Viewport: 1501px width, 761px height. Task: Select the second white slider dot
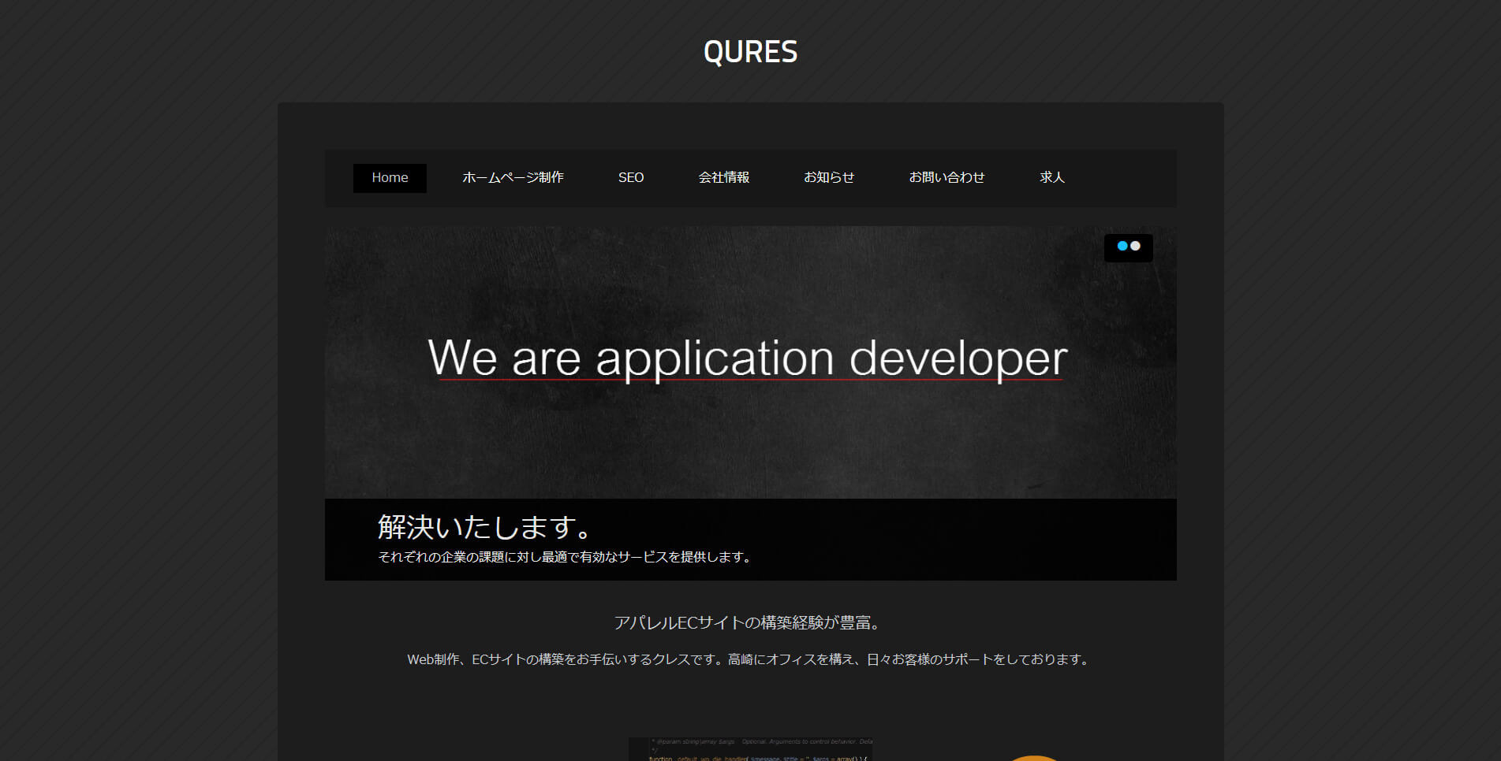pos(1135,246)
